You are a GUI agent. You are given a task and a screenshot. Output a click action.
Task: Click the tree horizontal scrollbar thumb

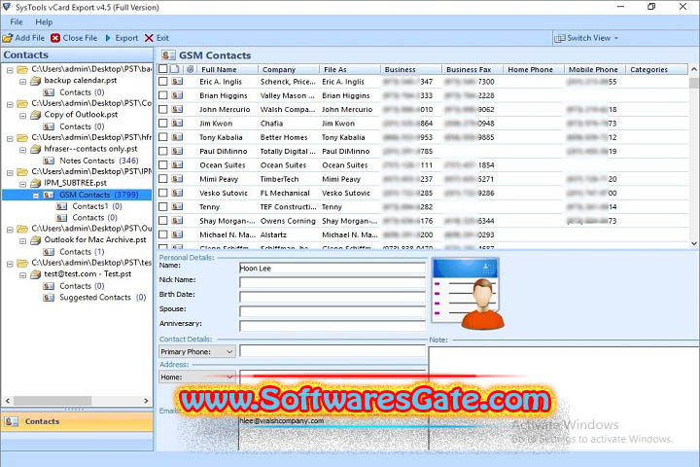(x=52, y=401)
